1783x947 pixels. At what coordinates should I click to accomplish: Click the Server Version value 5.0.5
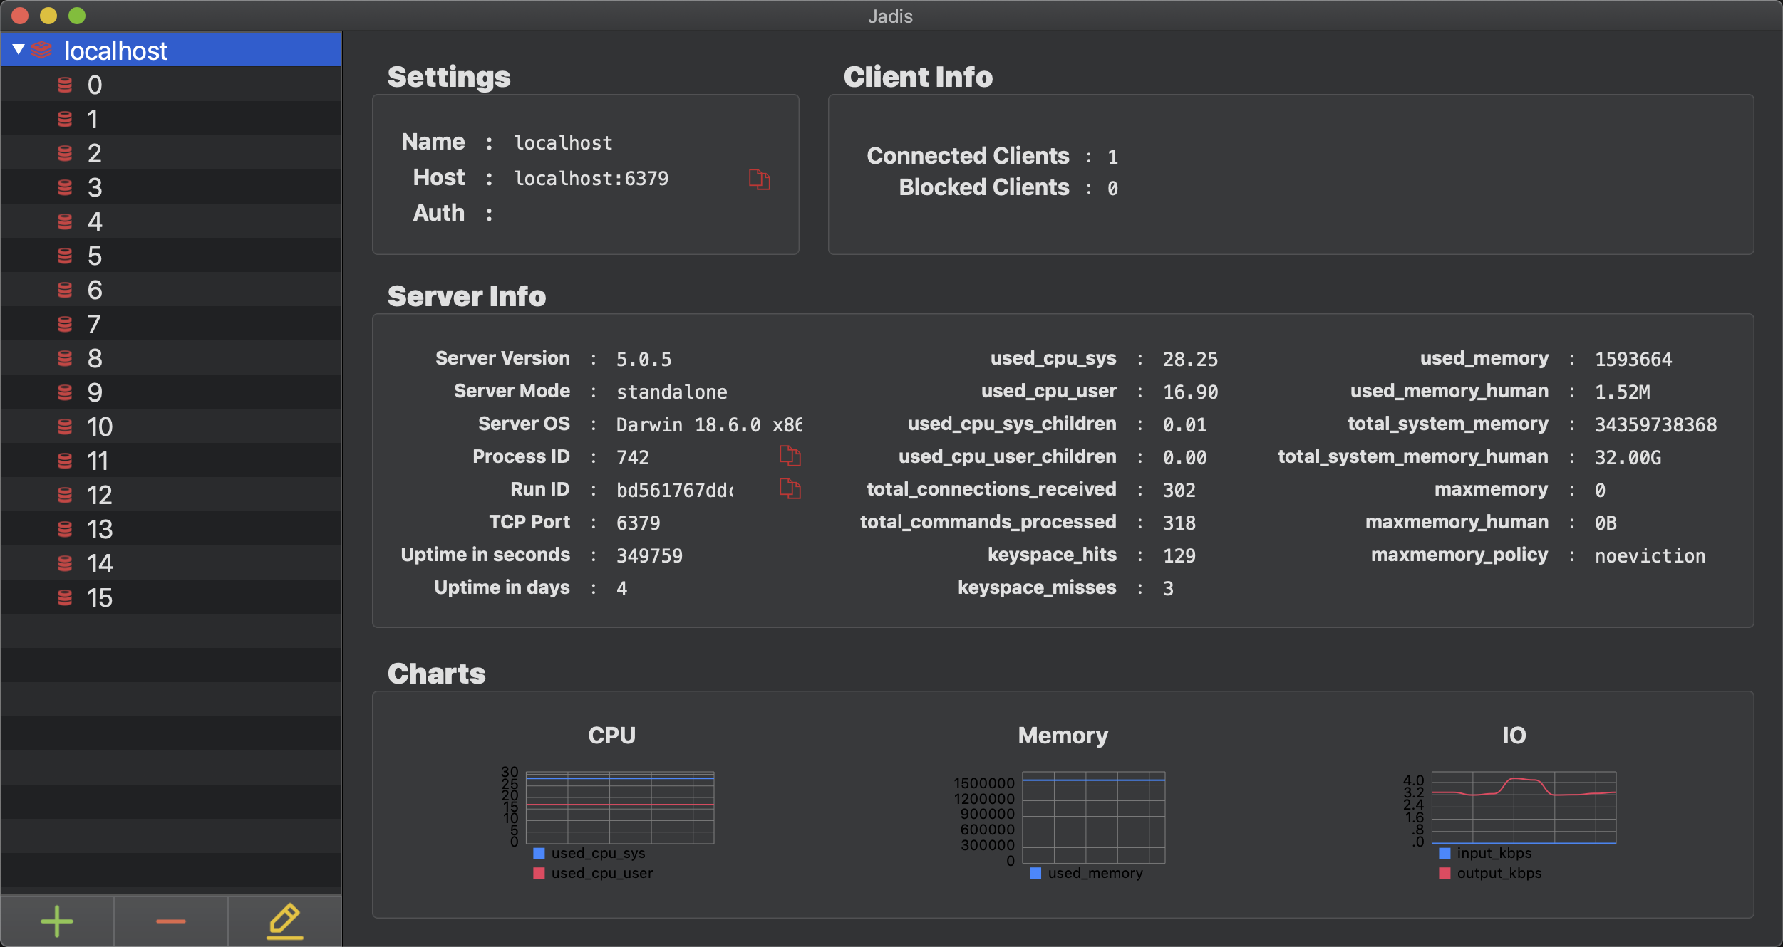click(644, 359)
